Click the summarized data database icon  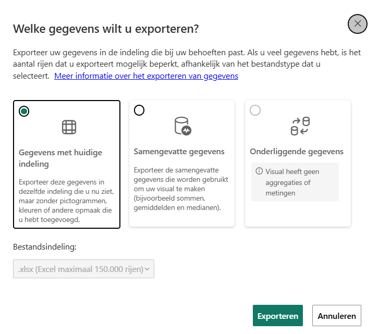(x=182, y=126)
